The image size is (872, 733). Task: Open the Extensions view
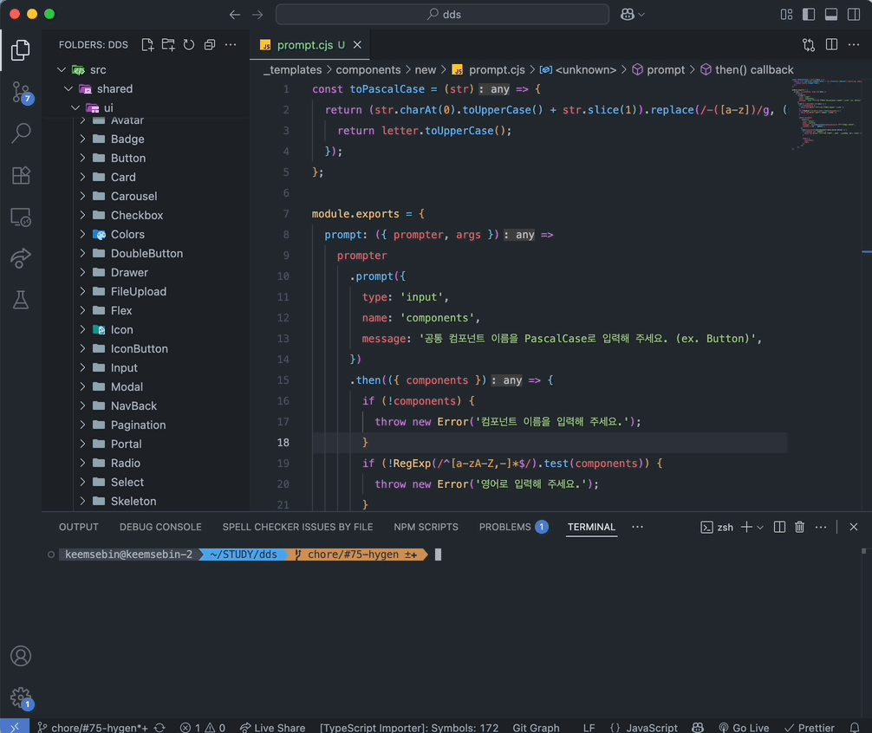21,175
